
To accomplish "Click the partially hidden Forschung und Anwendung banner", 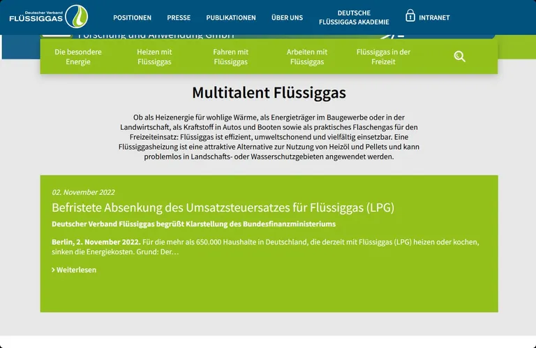I will (x=156, y=34).
